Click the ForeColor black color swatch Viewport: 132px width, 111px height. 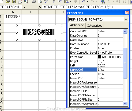click(x=99, y=57)
